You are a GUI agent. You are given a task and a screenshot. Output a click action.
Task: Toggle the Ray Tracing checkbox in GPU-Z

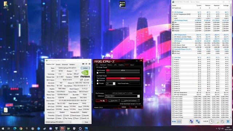coord(64,118)
